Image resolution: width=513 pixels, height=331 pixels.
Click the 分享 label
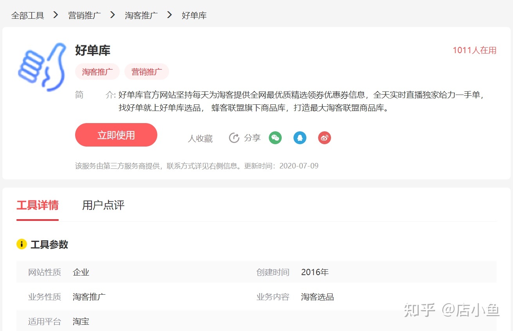(252, 138)
